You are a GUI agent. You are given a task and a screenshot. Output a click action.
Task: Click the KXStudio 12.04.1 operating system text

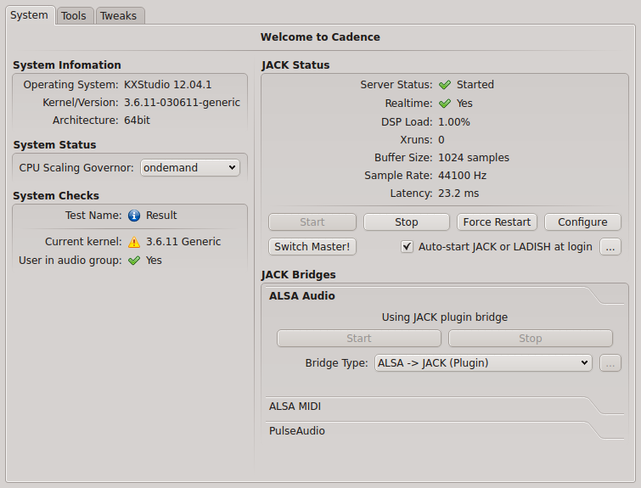pos(168,85)
